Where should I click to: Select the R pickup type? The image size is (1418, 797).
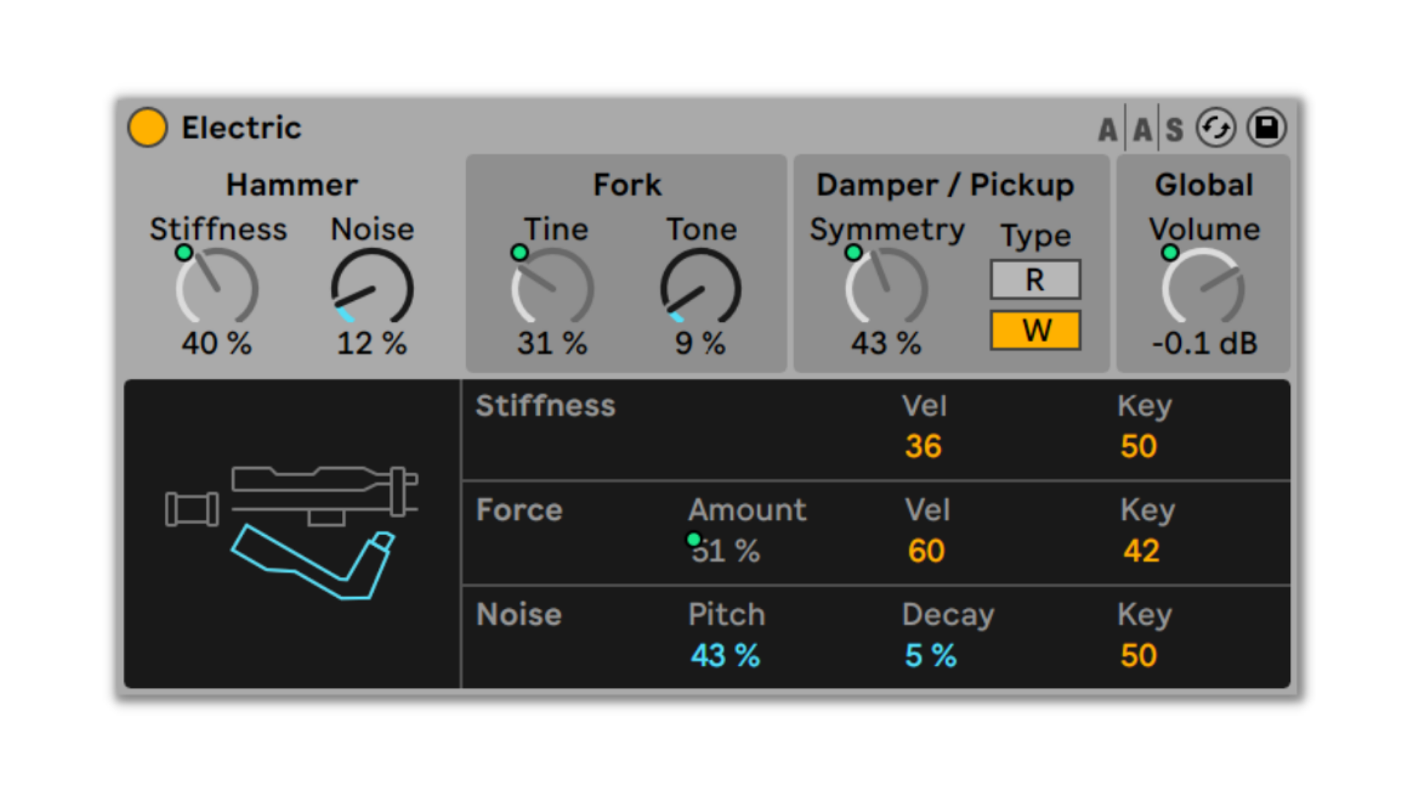click(x=1035, y=280)
